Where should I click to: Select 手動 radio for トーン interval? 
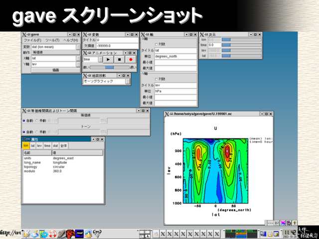(x=37, y=132)
